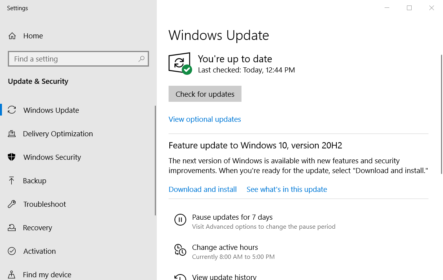Focus the Find a setting search box
Screen dimensions: 443x280
pos(78,59)
